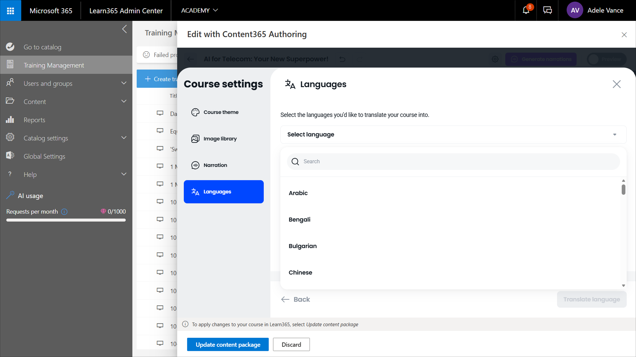The width and height of the screenshot is (636, 357).
Task: Click the Requests per month info icon
Action: pyautogui.click(x=64, y=212)
